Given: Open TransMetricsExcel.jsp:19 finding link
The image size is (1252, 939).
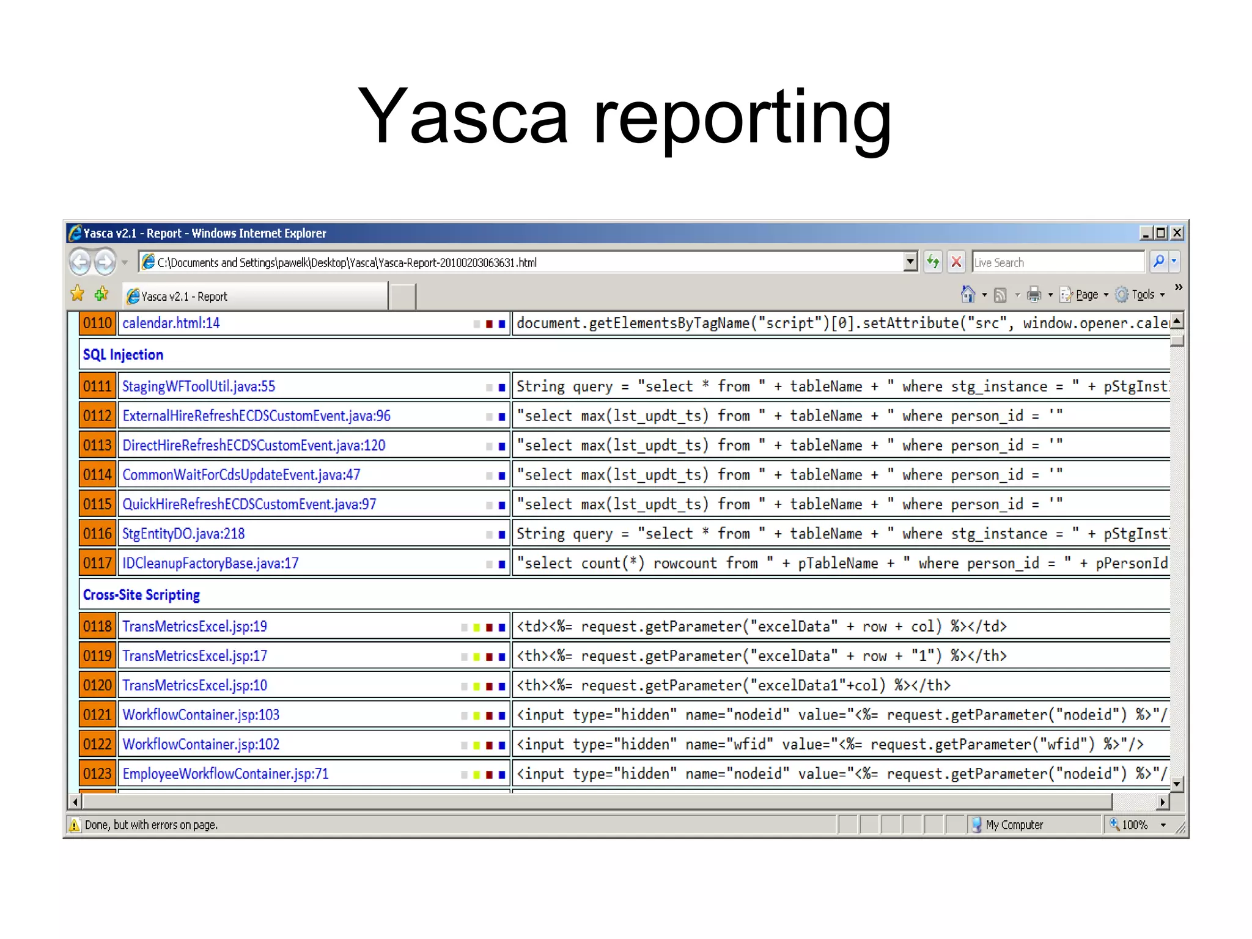Looking at the screenshot, I should pos(194,627).
